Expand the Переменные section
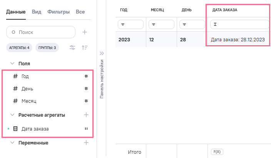Viewport: 271px width, 158px height. 12,143
